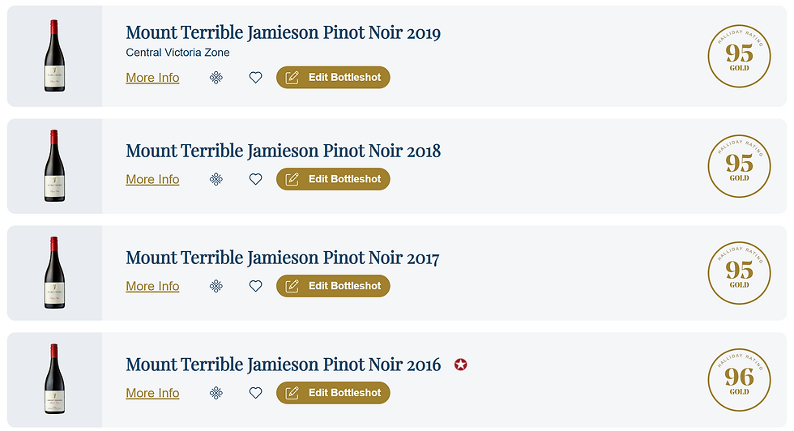Image resolution: width=794 pixels, height=431 pixels.
Task: Favorite the 2017 Pinot Noir heart icon
Action: (x=256, y=286)
